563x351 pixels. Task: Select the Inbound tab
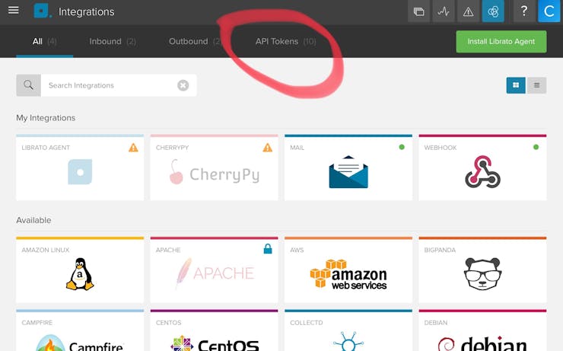pos(113,41)
